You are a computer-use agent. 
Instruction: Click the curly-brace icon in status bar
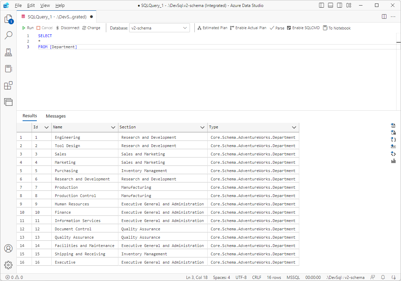pyautogui.click(x=394, y=277)
